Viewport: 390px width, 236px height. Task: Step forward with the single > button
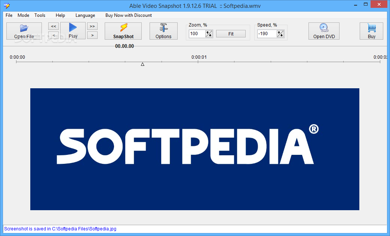point(92,35)
